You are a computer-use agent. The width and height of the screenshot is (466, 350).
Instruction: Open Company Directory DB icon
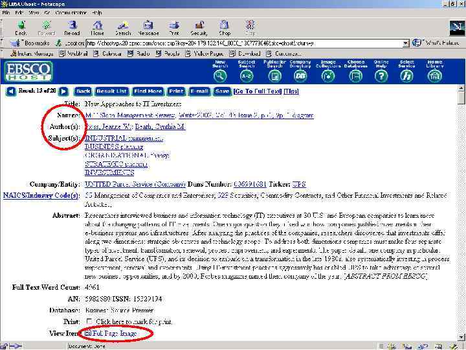click(300, 76)
